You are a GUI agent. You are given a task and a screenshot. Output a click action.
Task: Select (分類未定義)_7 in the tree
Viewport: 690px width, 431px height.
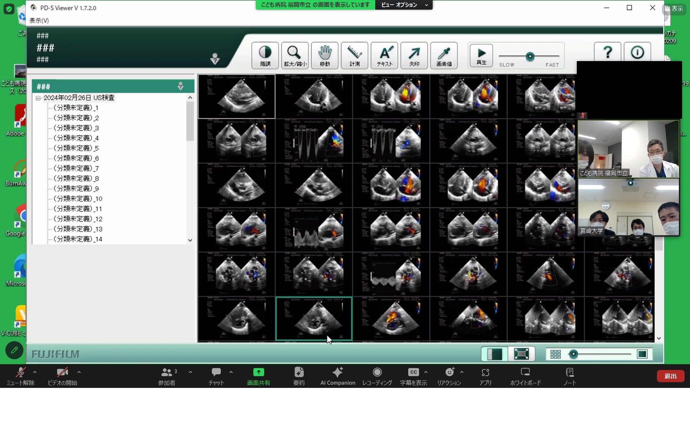tap(76, 168)
